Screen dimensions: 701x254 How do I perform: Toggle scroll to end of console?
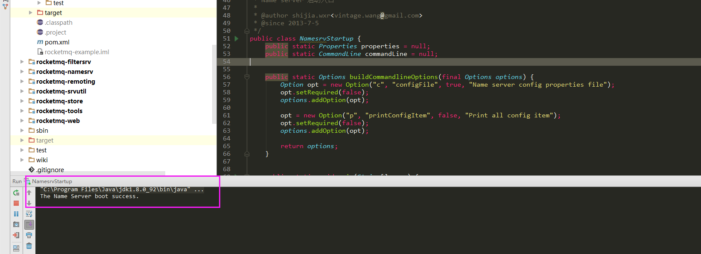[29, 225]
